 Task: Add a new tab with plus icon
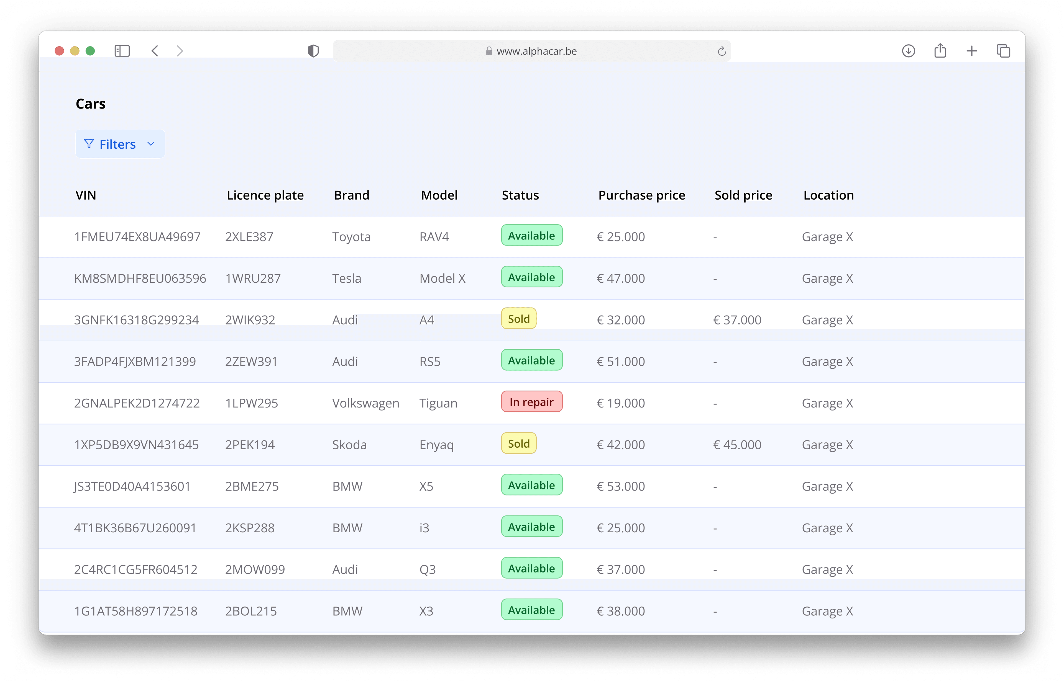click(x=971, y=51)
